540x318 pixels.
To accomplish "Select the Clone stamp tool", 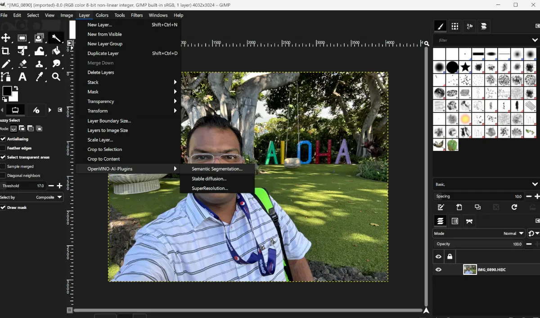I will coord(39,64).
